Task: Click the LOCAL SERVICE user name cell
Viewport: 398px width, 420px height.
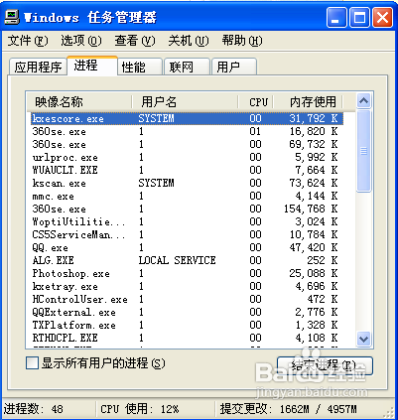Action: (x=177, y=260)
